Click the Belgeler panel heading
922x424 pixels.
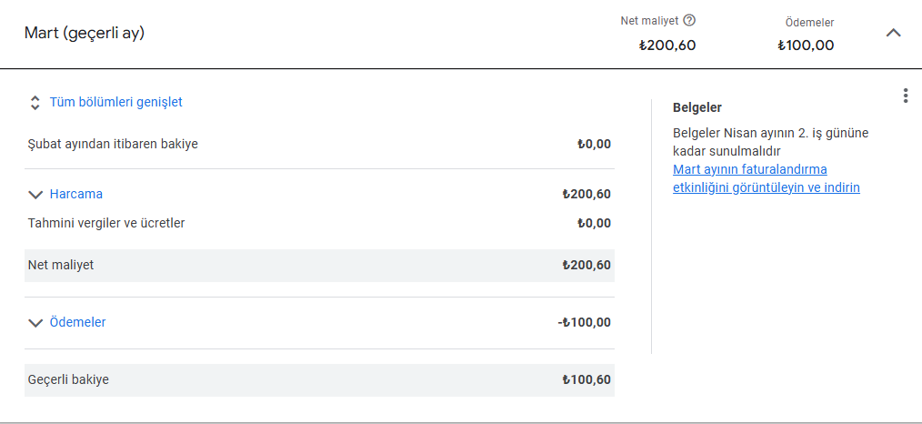click(697, 107)
